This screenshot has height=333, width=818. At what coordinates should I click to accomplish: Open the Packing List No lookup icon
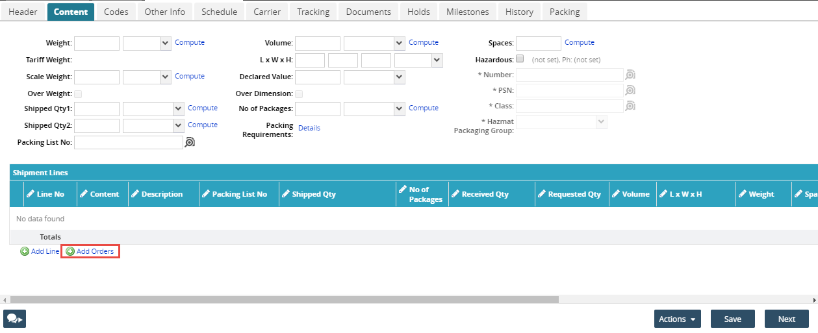[x=190, y=142]
